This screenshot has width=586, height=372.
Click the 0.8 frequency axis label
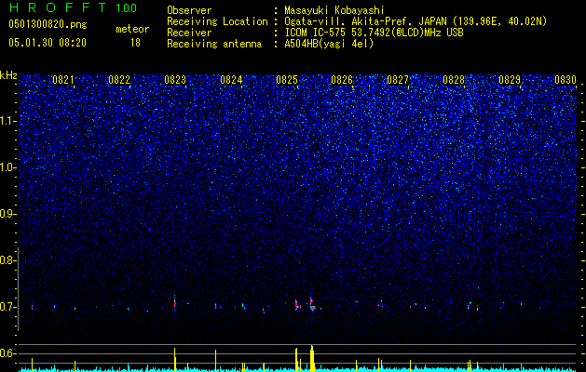click(x=7, y=260)
